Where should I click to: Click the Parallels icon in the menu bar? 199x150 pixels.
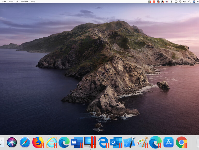tap(154, 2)
